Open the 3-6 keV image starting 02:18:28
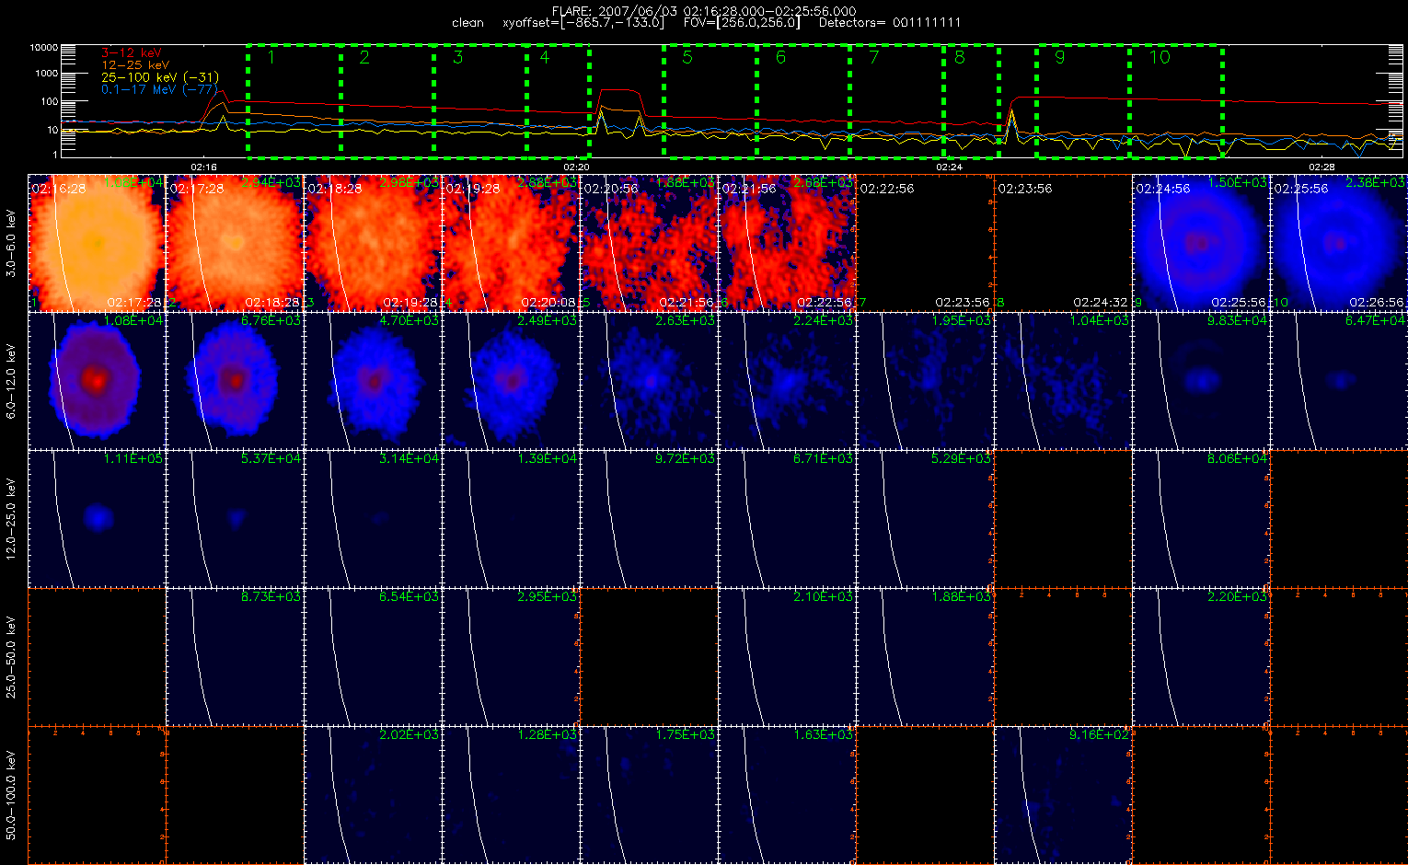 373,242
